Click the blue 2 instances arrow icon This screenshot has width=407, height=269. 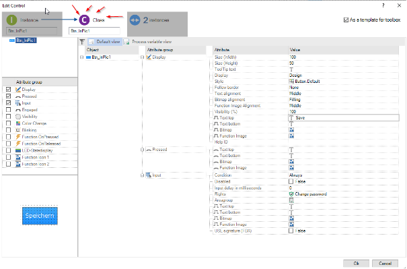tap(135, 20)
